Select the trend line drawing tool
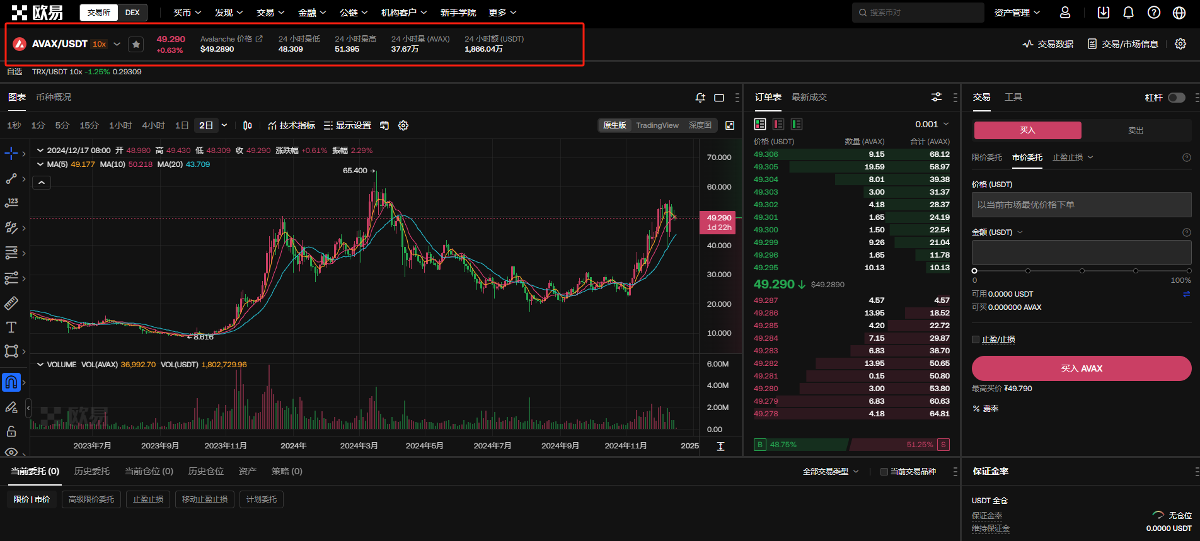Screen dimensions: 1200x541 [x=11, y=179]
